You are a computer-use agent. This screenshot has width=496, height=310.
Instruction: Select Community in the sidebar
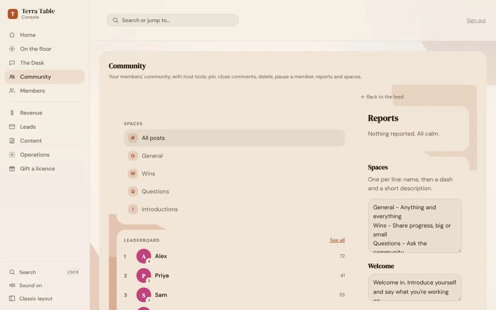(x=45, y=77)
